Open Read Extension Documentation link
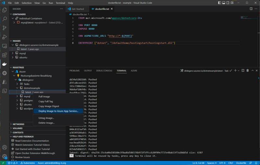260x165 pixels. pyautogui.click(x=32, y=141)
